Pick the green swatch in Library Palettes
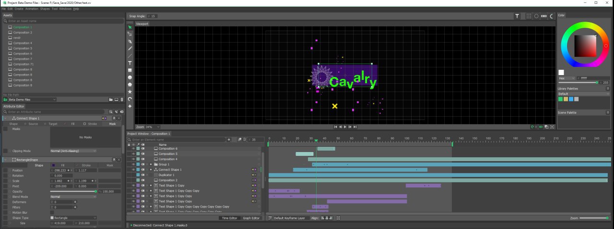The width and height of the screenshot is (614, 229). 560,99
